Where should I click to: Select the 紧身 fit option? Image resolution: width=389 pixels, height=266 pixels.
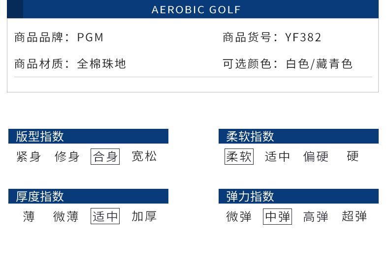click(29, 156)
